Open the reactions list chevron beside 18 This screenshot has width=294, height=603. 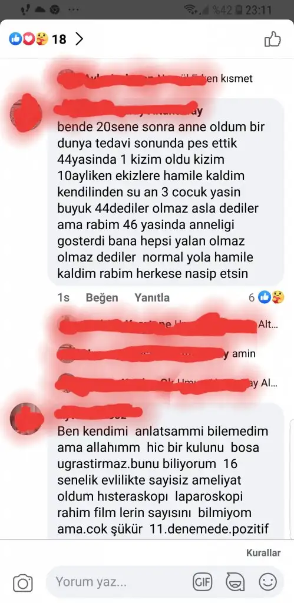click(x=80, y=39)
